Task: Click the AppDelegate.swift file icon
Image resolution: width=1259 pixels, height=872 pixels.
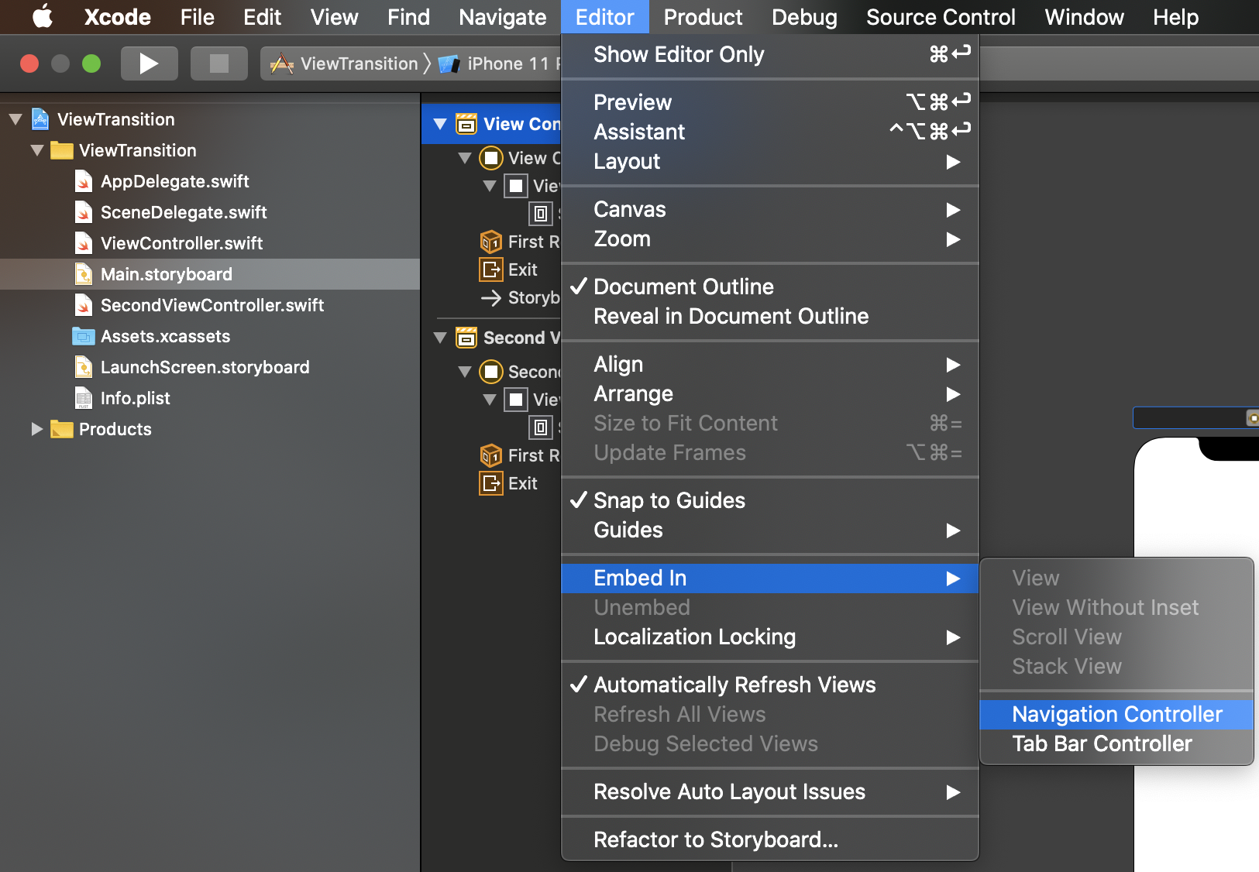Action: pyautogui.click(x=84, y=181)
